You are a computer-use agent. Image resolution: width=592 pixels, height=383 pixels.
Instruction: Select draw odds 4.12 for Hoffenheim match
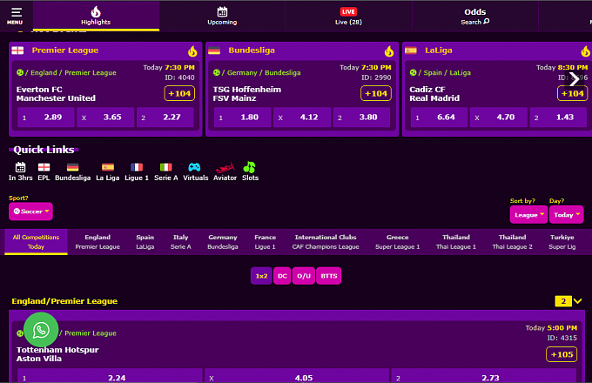point(302,118)
